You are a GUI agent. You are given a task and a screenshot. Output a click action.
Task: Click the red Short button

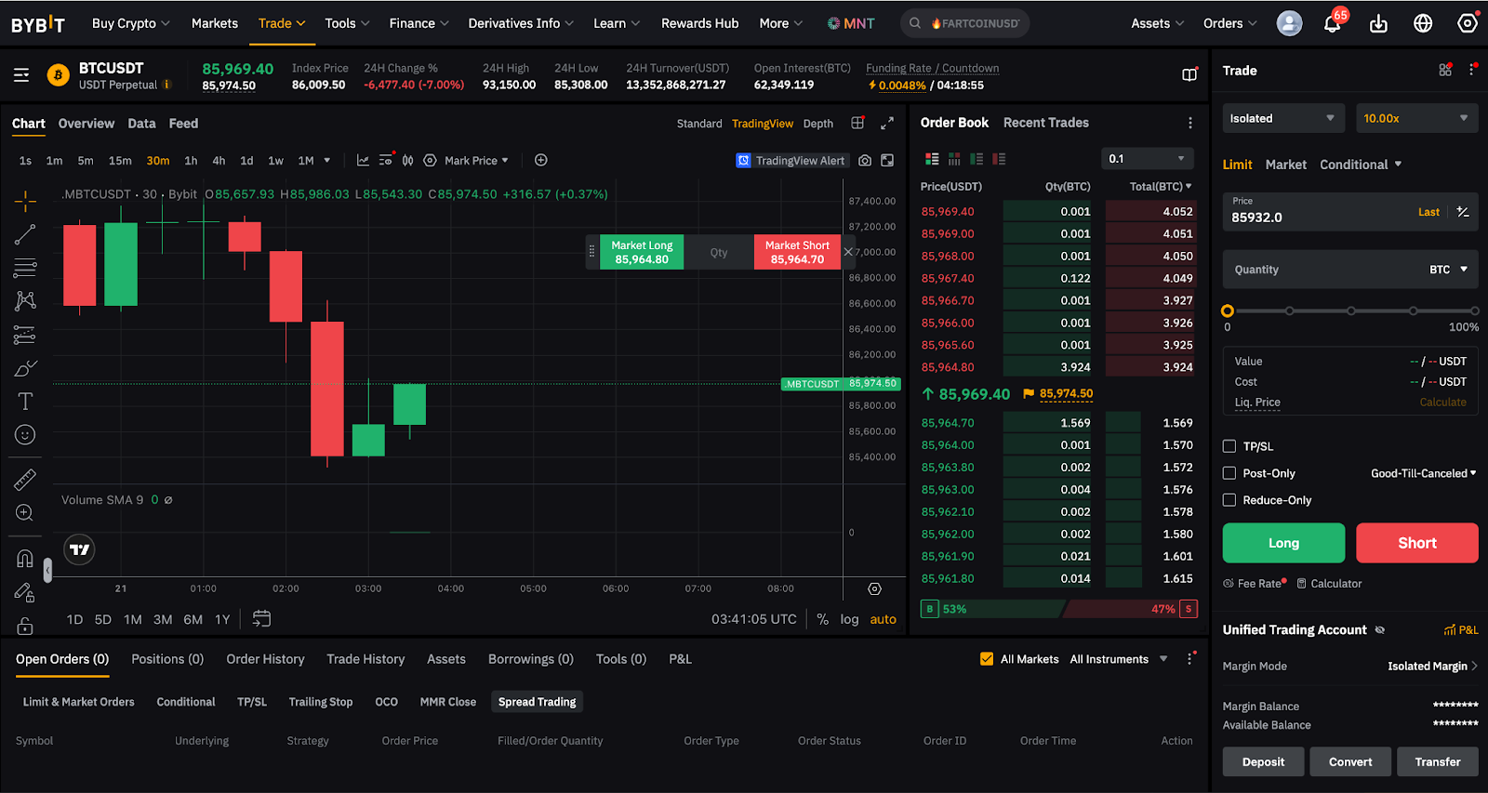[x=1417, y=543]
